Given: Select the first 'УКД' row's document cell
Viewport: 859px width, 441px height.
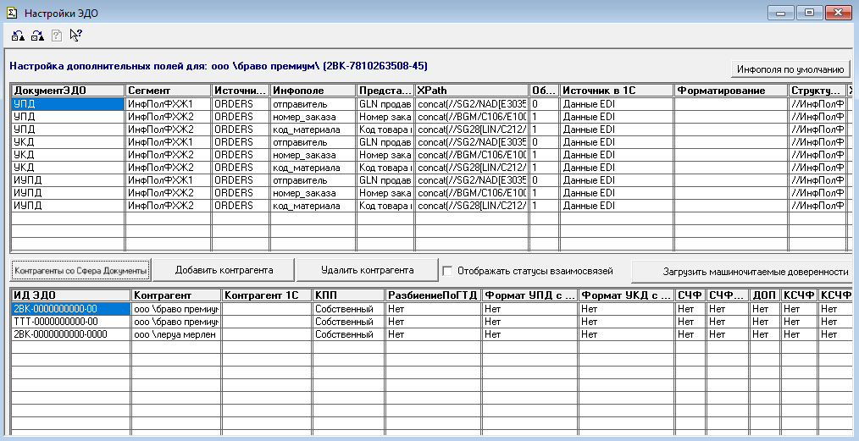Looking at the screenshot, I should [68, 141].
